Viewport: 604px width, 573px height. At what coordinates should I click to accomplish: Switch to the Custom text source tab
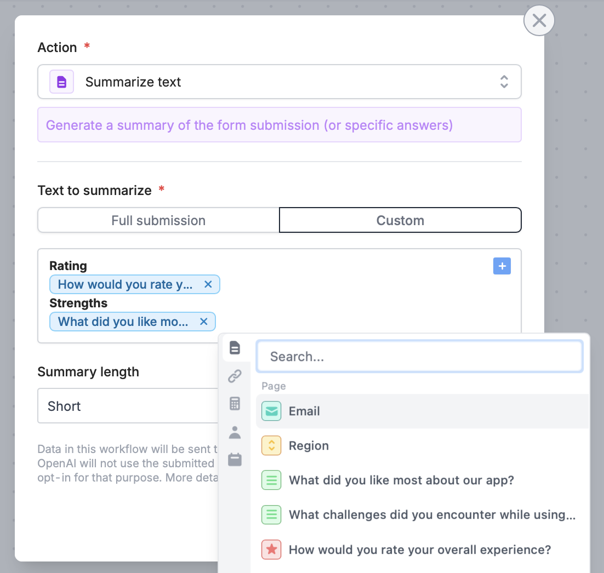click(400, 220)
